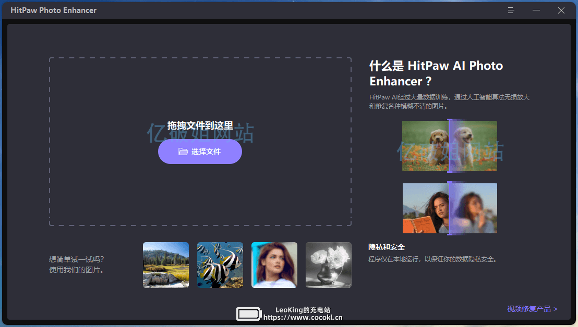Select the striped fish sample image
The height and width of the screenshot is (327, 578).
pos(220,265)
